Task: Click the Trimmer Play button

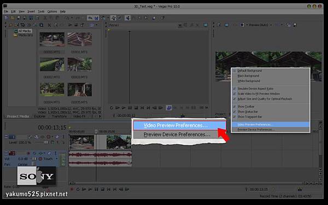Action: click(x=124, y=108)
